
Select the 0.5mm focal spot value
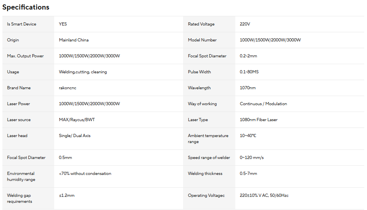pyautogui.click(x=65, y=157)
